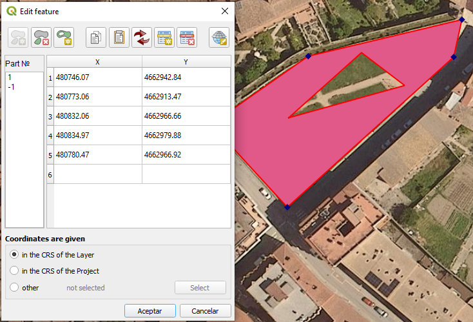
Task: Click the globe with pencil icon
Action: [x=219, y=37]
